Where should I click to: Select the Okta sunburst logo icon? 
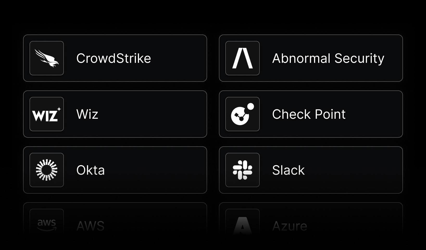(x=47, y=170)
